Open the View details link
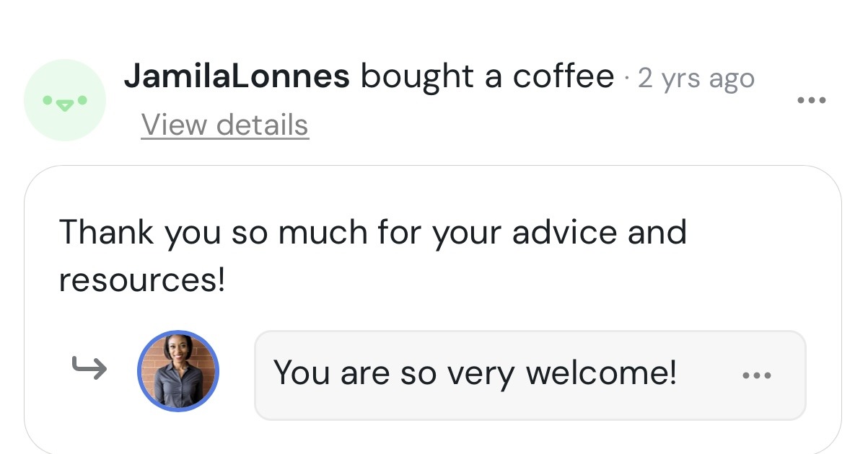This screenshot has height=454, width=868. 225,125
